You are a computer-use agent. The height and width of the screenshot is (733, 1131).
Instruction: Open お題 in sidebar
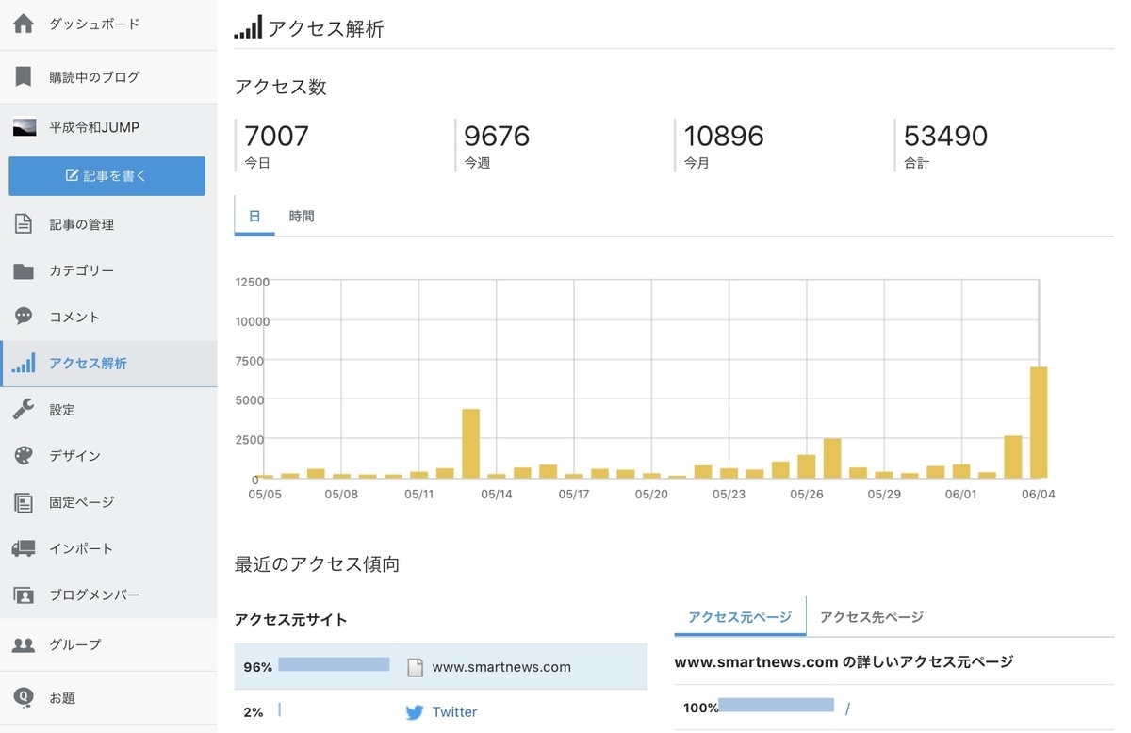click(x=62, y=698)
